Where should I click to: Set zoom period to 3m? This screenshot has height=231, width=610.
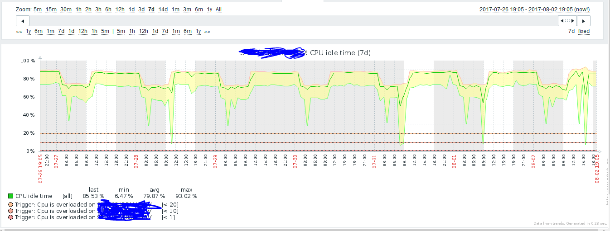[187, 9]
